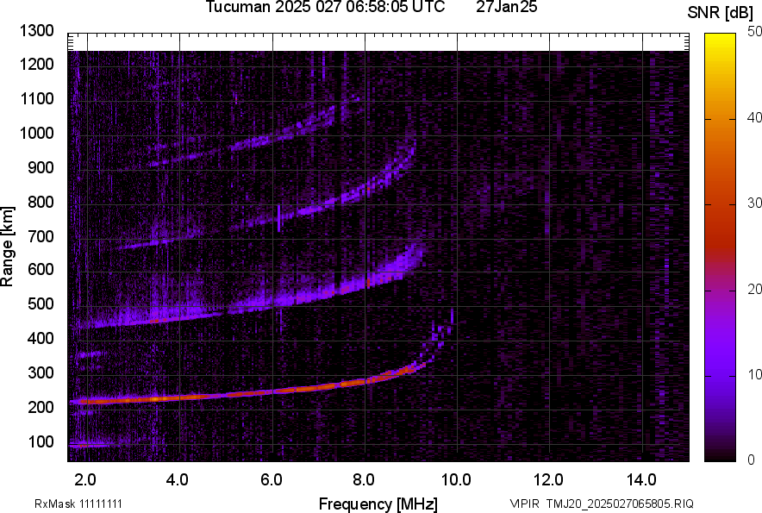This screenshot has height=513, width=762.
Task: Click the frequency tick label '4.0'
Action: pos(177,480)
